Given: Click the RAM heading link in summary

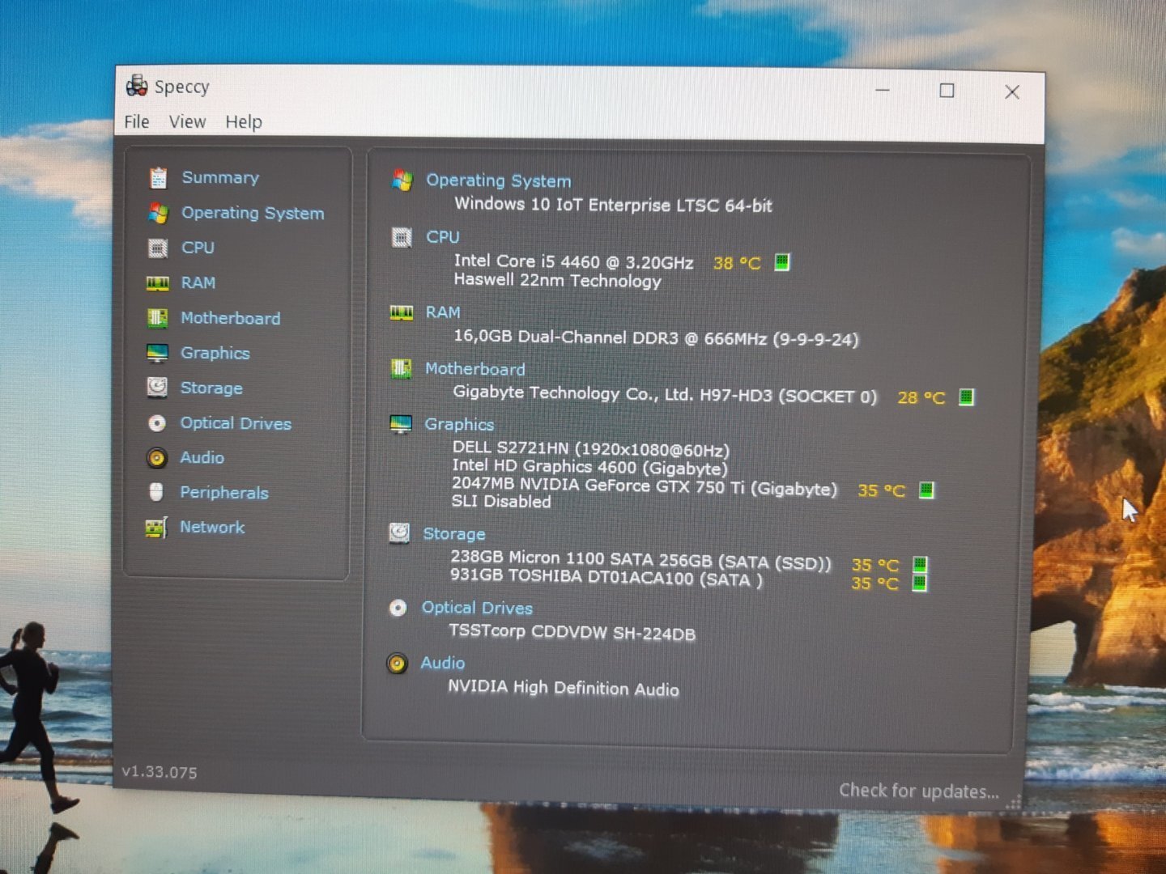Looking at the screenshot, I should point(443,312).
